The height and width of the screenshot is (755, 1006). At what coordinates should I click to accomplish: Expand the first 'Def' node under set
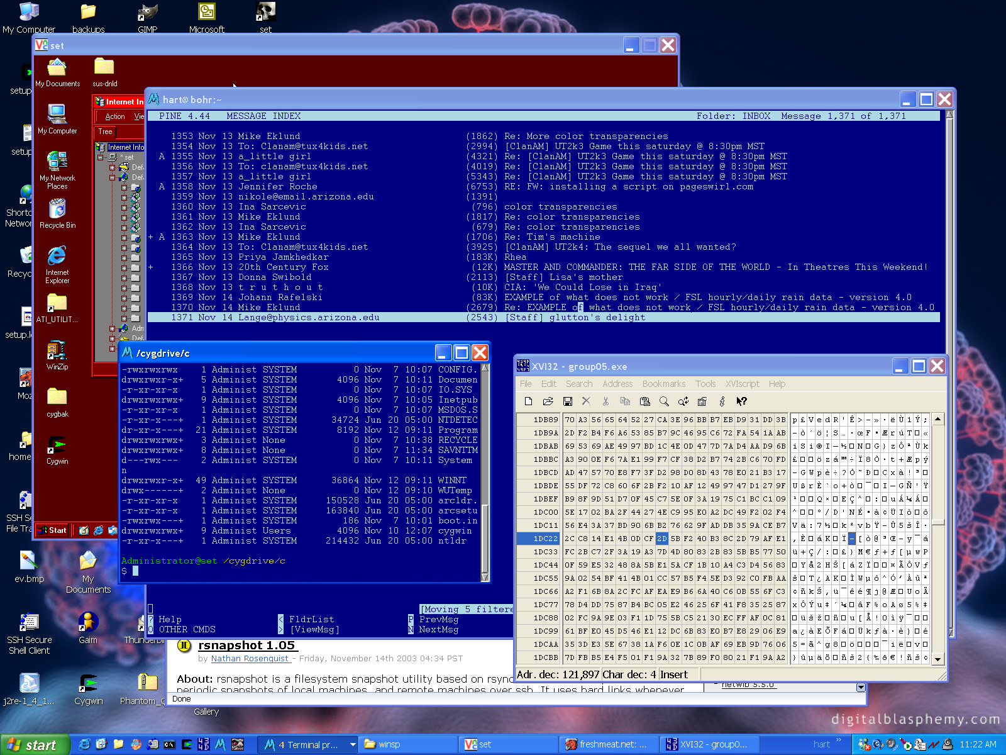[x=112, y=167]
